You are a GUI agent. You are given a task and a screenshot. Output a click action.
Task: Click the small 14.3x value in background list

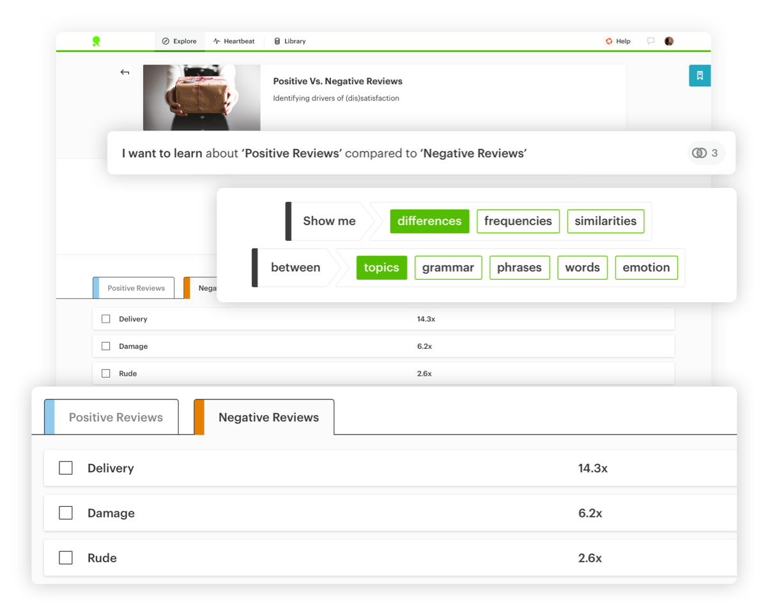point(426,319)
